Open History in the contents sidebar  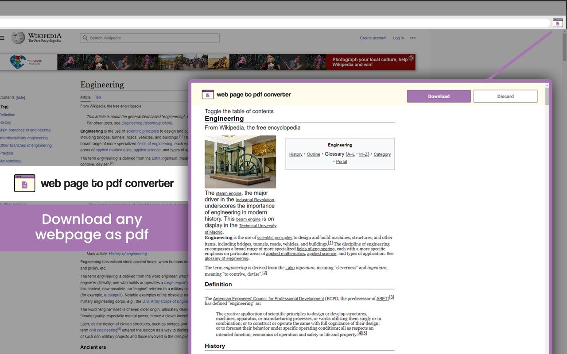point(5,123)
